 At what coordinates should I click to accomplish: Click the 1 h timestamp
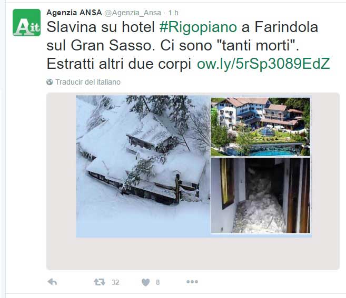tap(173, 13)
